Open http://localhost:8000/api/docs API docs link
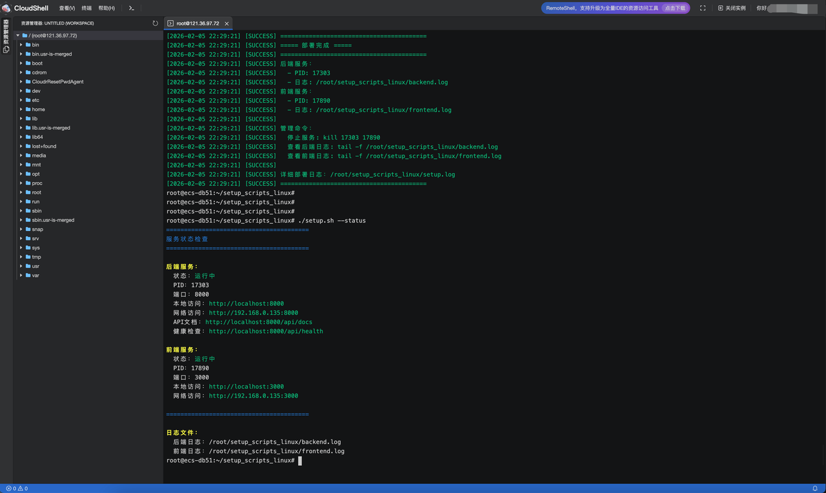 259,322
